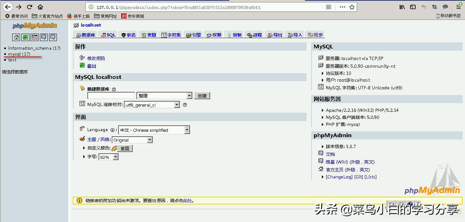The width and height of the screenshot is (465, 222).
Task: Open the 整理 collation dropdown
Action: click(x=164, y=96)
